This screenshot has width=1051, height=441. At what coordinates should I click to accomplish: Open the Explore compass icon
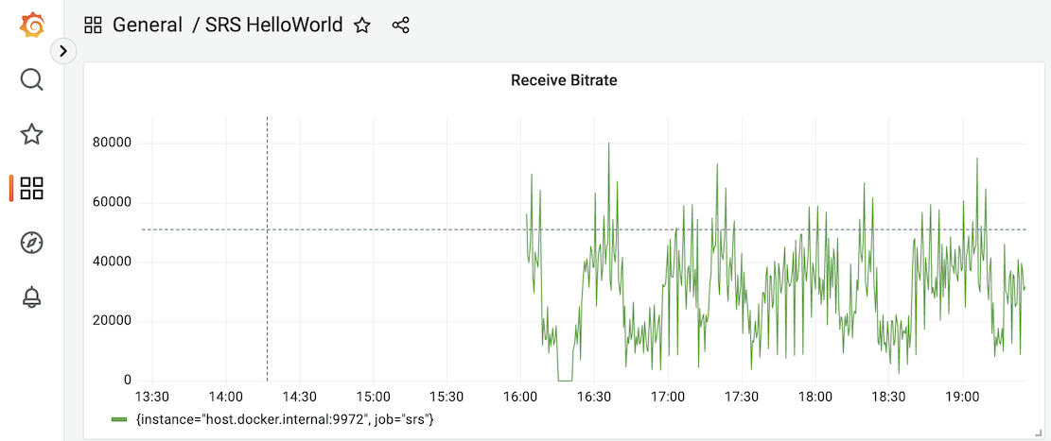point(31,243)
